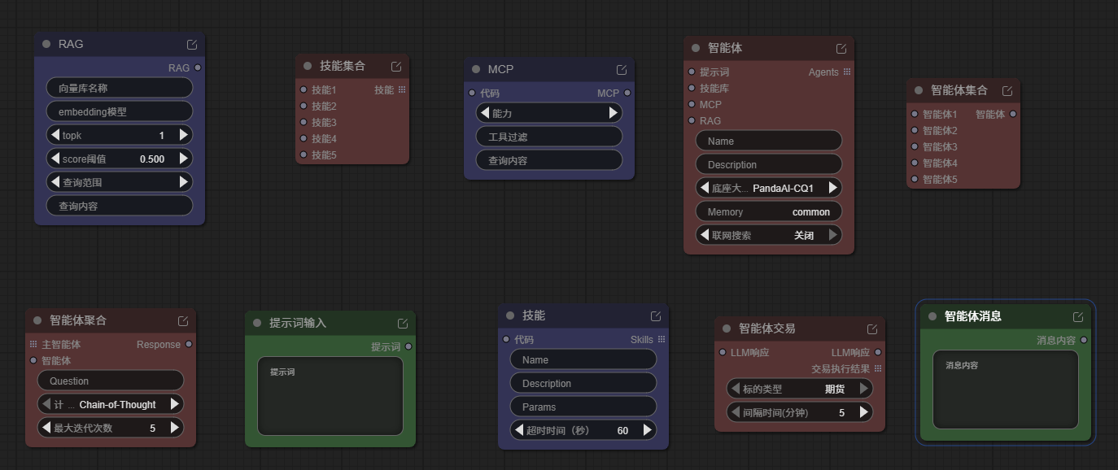
Task: Click the 工具过滤 field in MCP node
Action: pyautogui.click(x=549, y=137)
